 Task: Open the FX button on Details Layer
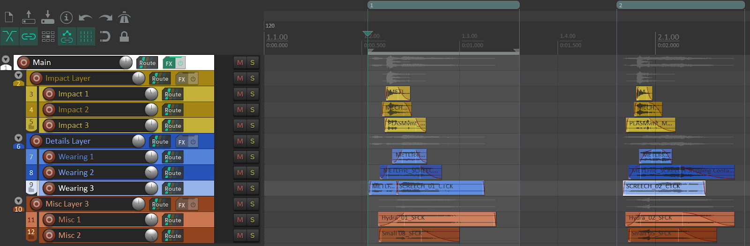(x=182, y=142)
